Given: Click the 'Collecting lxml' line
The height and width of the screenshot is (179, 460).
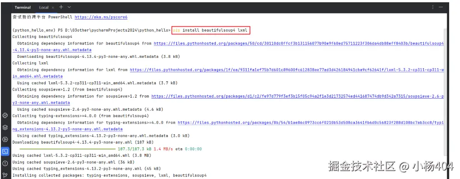Looking at the screenshot, I should [30, 63].
